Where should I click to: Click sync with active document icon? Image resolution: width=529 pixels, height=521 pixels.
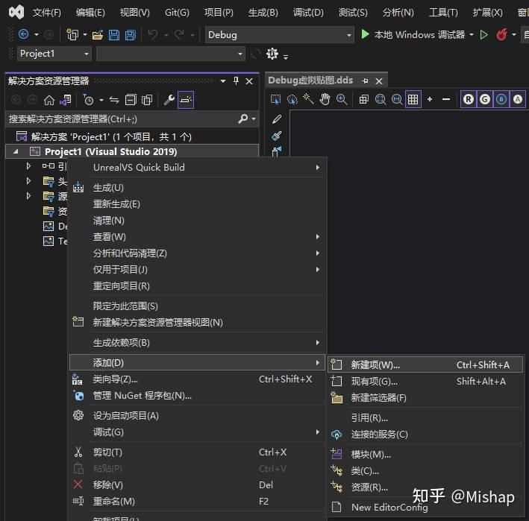click(114, 100)
